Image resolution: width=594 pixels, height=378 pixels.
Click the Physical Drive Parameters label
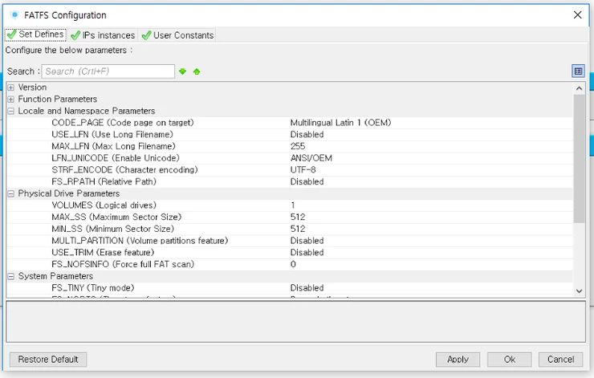coord(68,193)
